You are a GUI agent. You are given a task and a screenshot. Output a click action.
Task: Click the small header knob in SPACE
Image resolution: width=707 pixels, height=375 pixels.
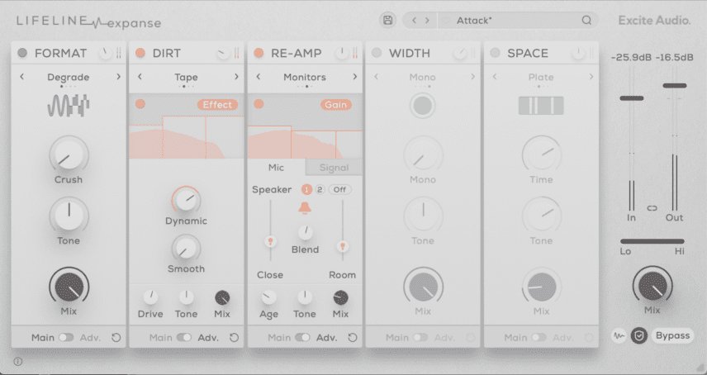point(577,53)
